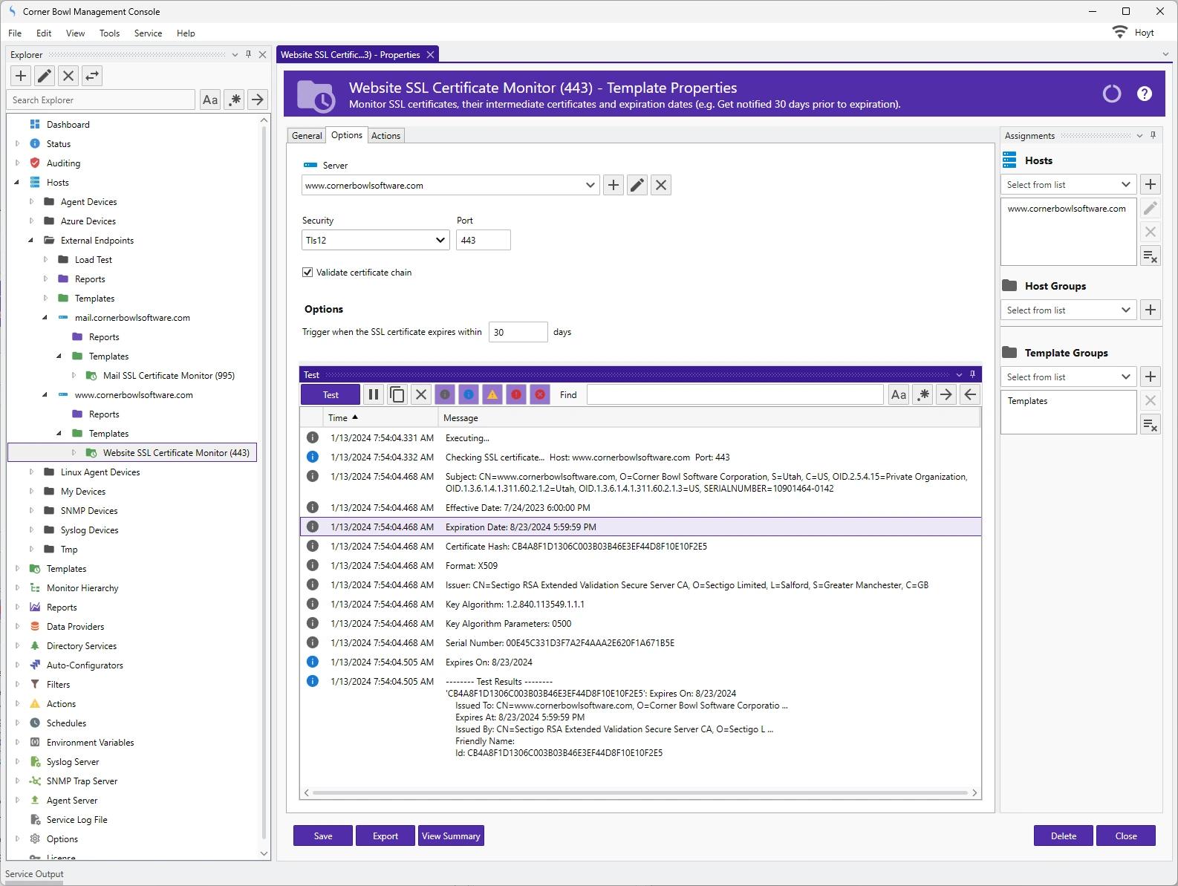
Task: Copy the test results to clipboard
Action: pyautogui.click(x=397, y=394)
